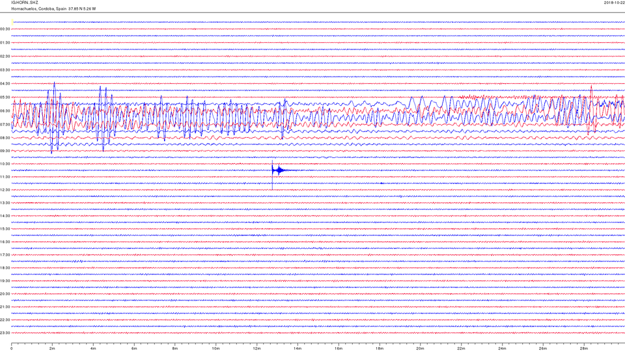The height and width of the screenshot is (351, 625).
Task: Click the 22m tick on the minute axis
Action: click(461, 348)
